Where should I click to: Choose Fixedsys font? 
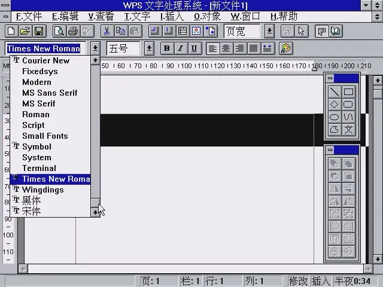point(50,71)
